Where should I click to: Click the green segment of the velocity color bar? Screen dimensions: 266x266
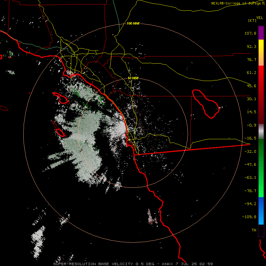261,168
